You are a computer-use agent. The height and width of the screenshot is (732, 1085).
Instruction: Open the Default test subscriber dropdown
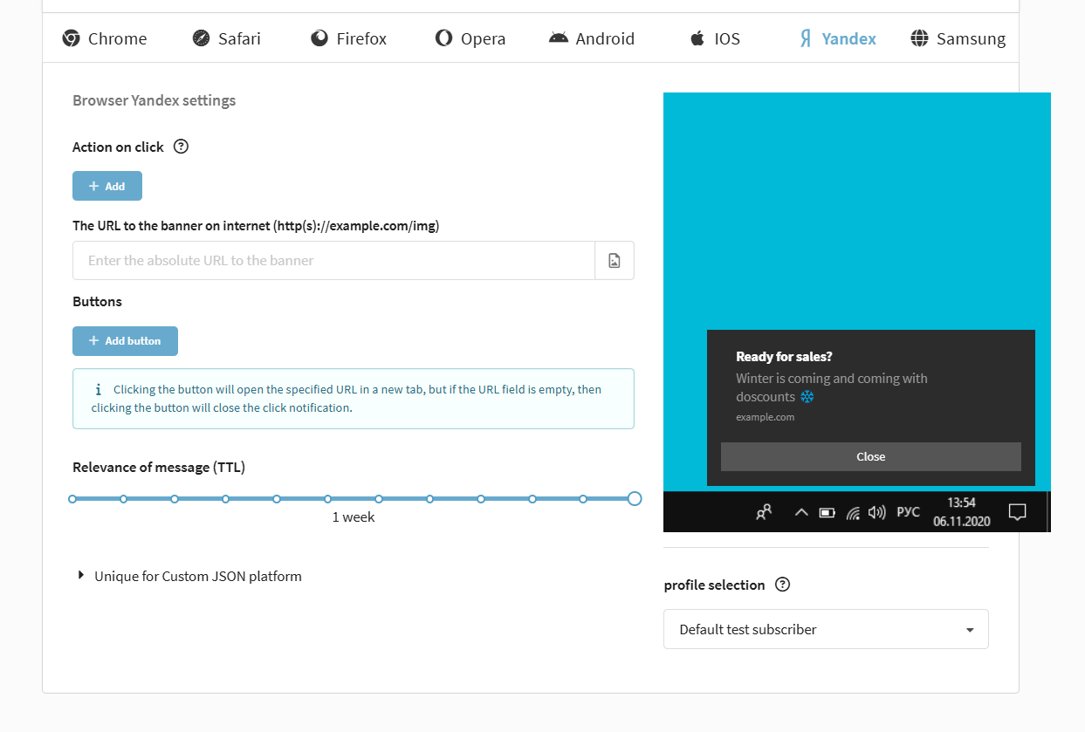pos(825,629)
